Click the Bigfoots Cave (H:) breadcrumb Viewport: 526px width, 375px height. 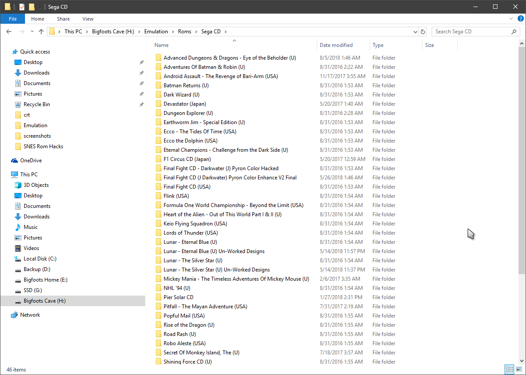[113, 32]
